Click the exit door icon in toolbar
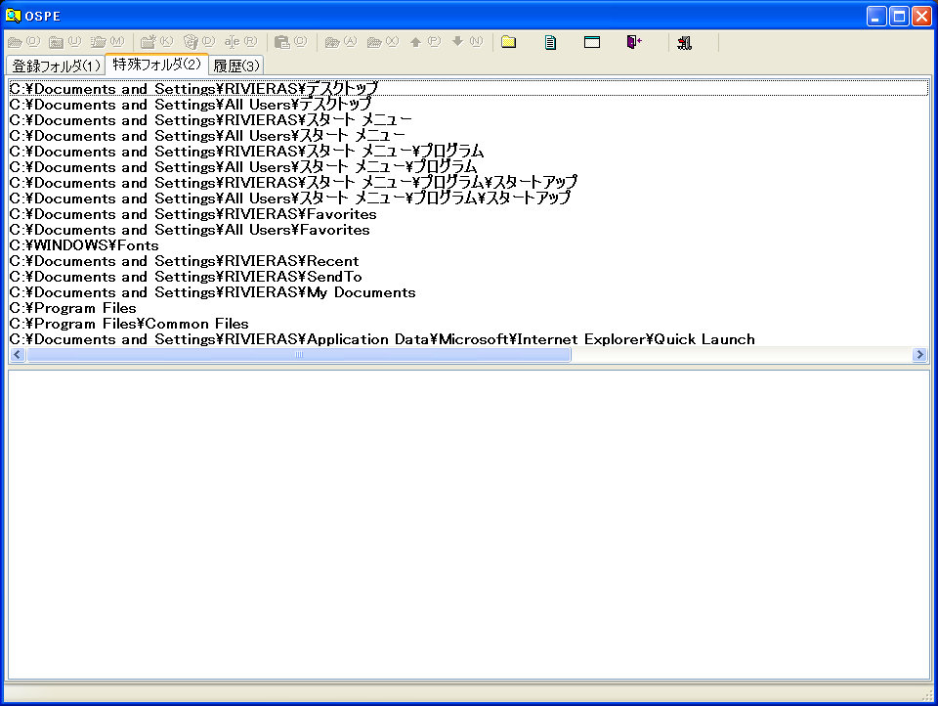Screen dimensions: 938x706 point(634,42)
